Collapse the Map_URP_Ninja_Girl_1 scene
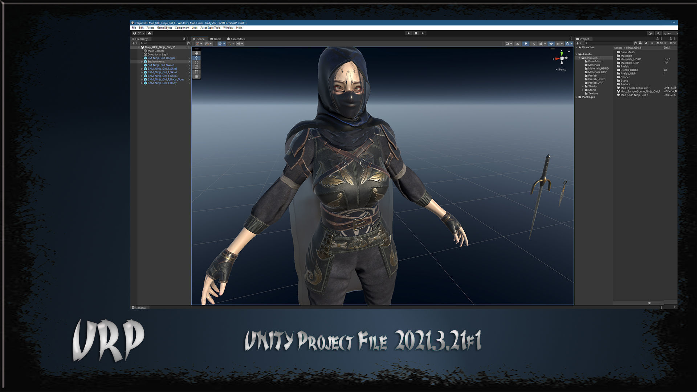Viewport: 697px width, 392px height. tap(139, 47)
